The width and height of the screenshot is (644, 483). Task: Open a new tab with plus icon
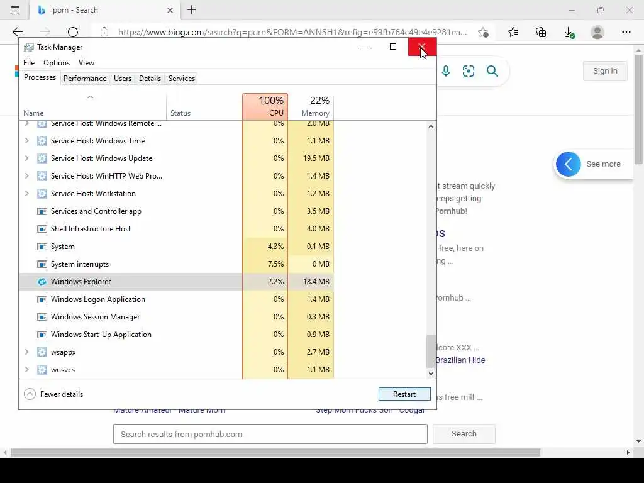point(191,10)
